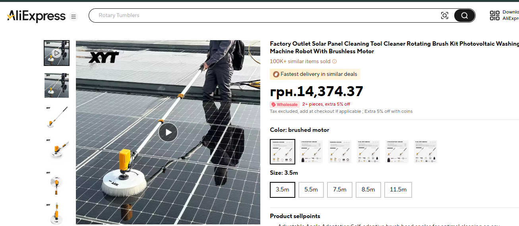Select the 7.5m size option
The image size is (519, 226).
click(x=339, y=189)
